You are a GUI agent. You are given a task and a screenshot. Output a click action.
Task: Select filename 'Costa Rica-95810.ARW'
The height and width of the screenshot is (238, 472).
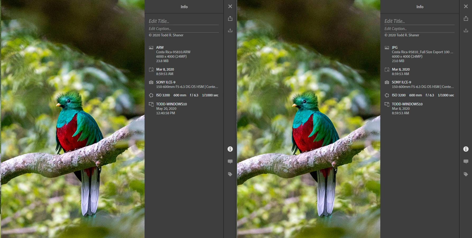point(173,52)
